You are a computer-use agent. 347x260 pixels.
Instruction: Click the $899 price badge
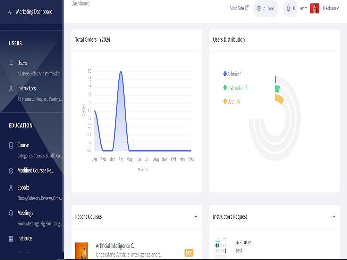(x=189, y=253)
